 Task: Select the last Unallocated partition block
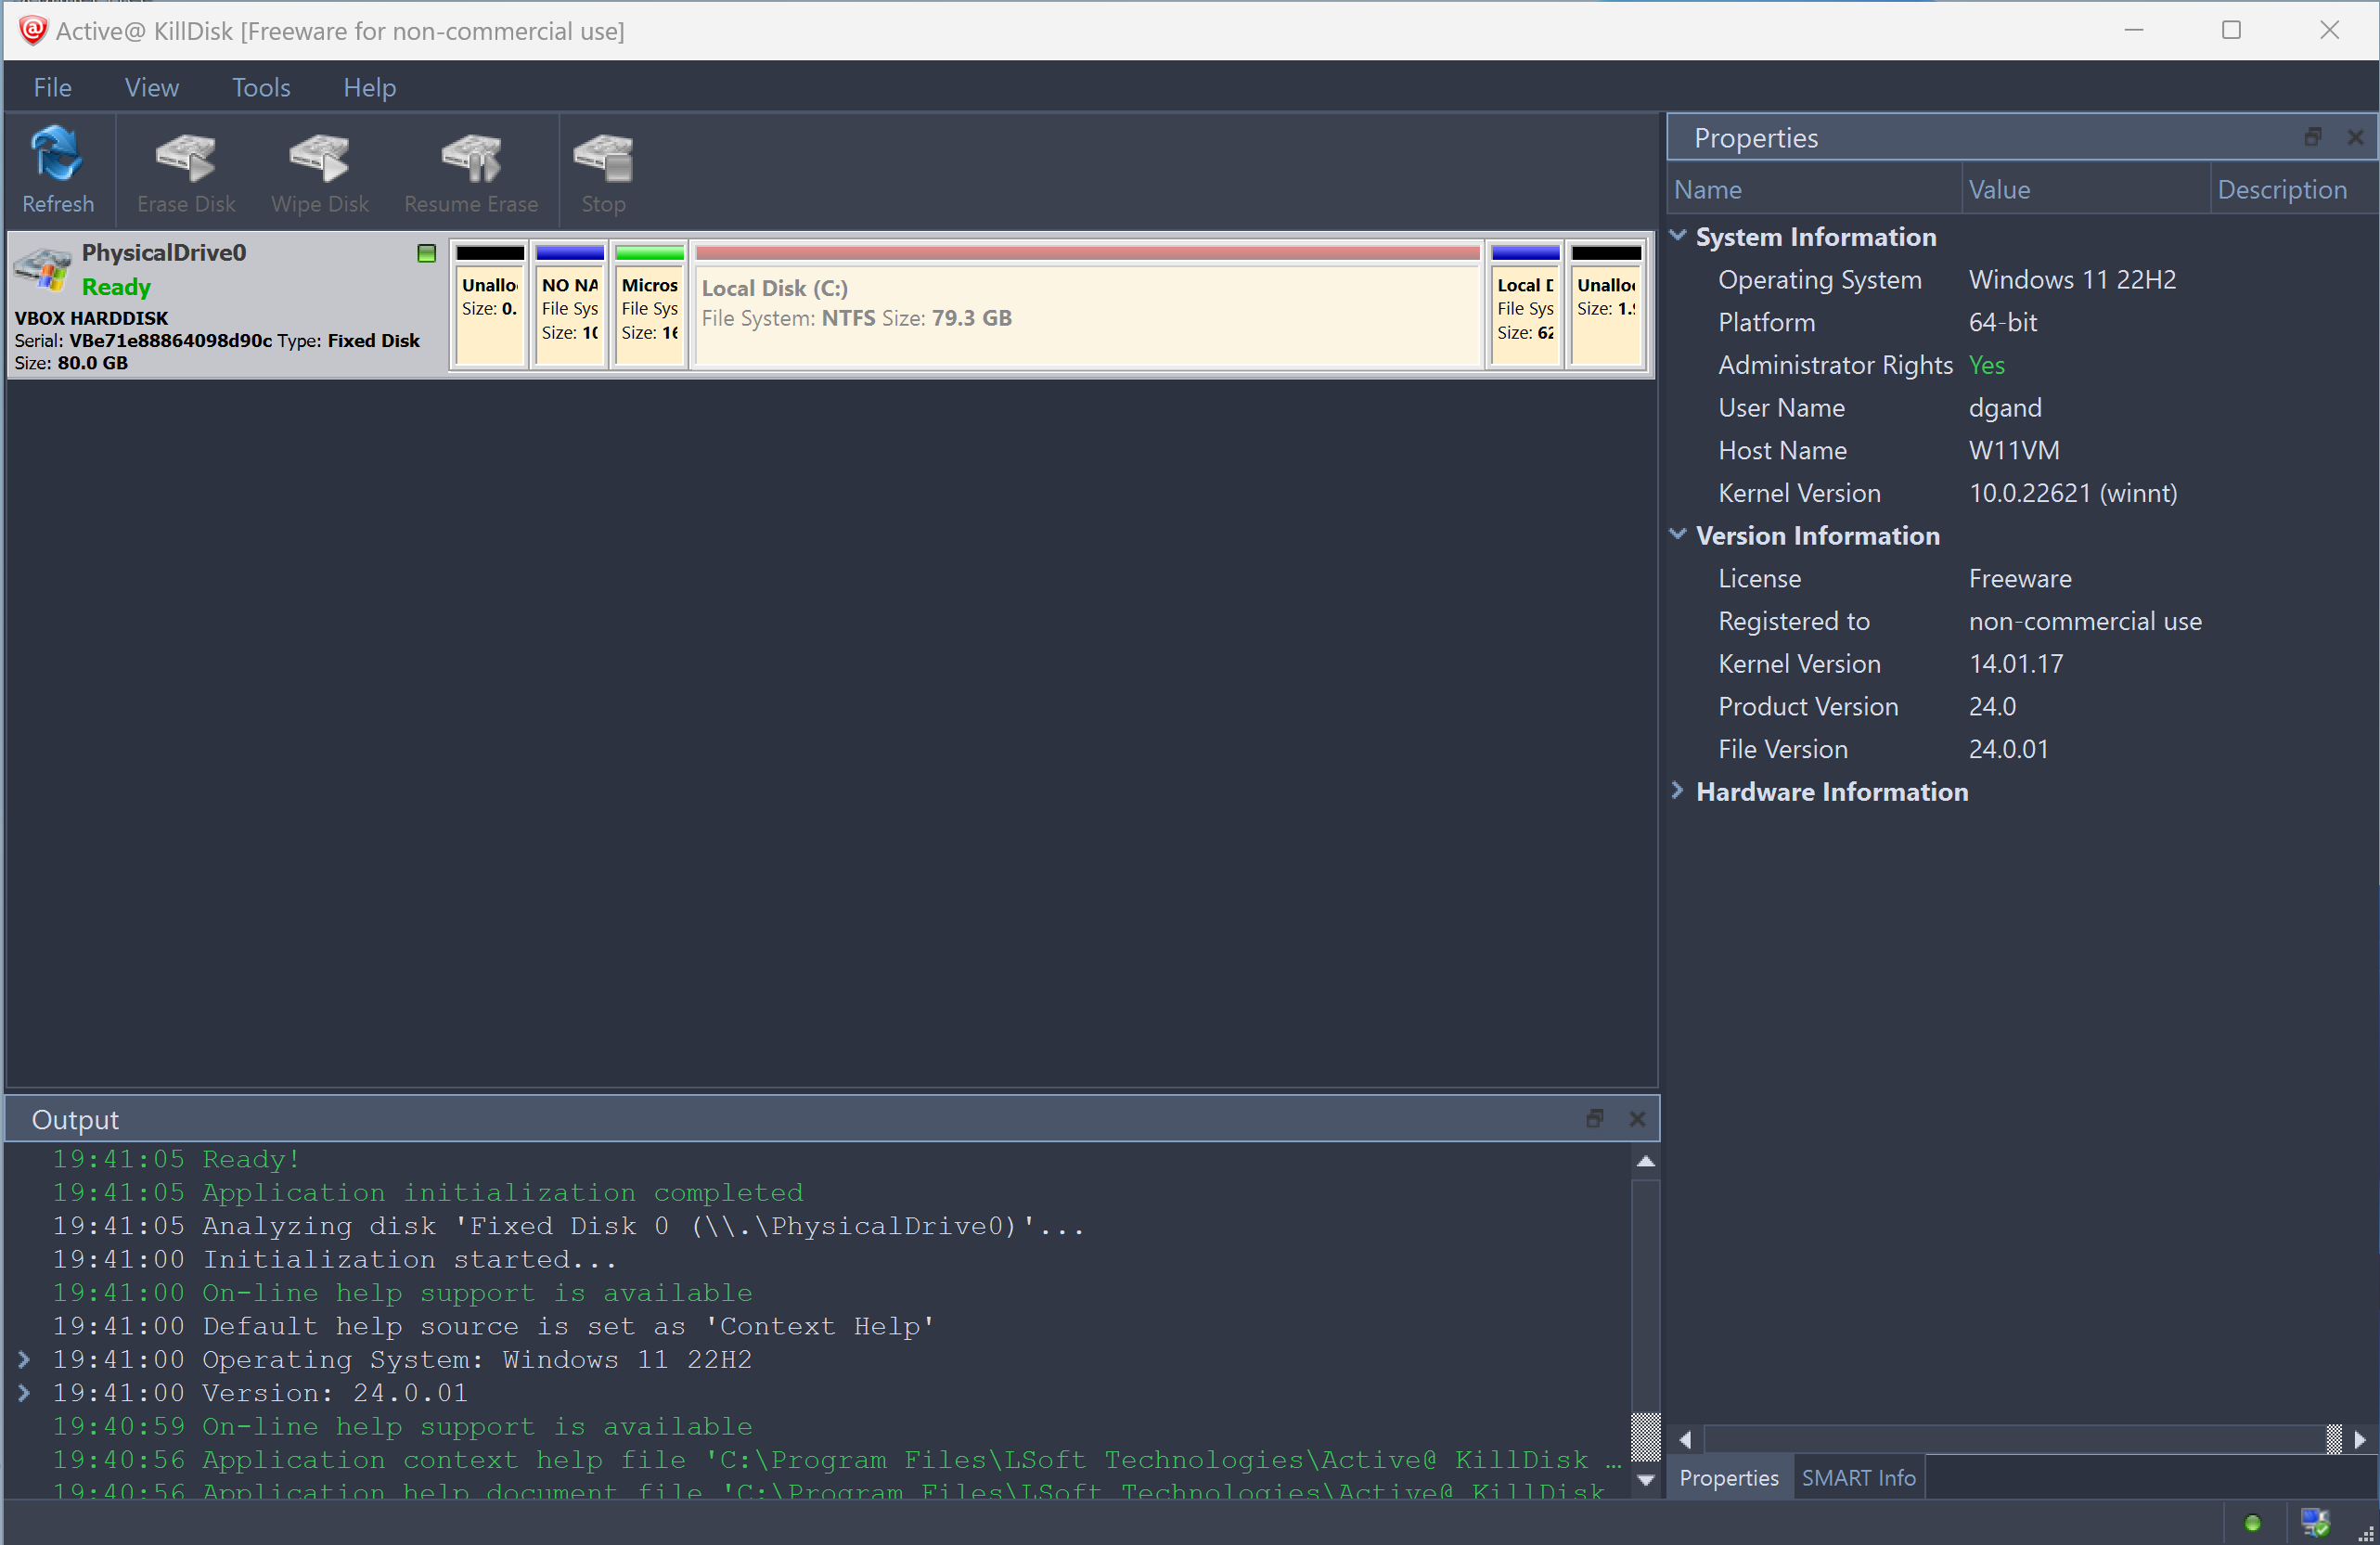[x=1606, y=305]
